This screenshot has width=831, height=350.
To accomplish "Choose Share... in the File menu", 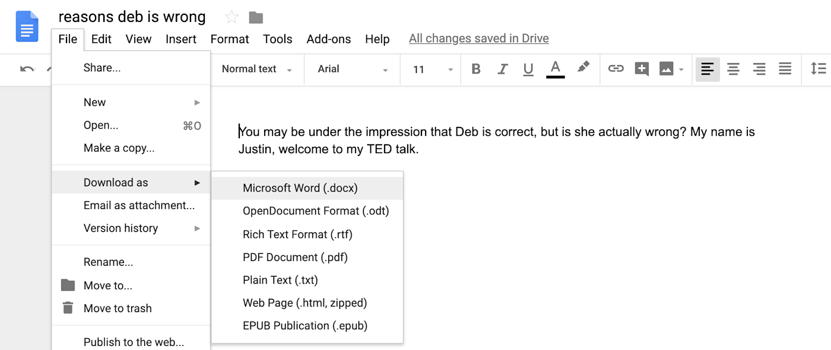I will point(131,68).
